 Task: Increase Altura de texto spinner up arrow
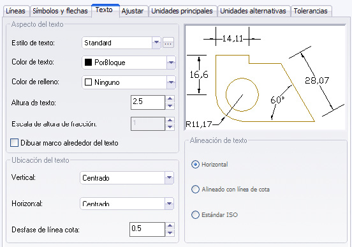click(x=170, y=99)
